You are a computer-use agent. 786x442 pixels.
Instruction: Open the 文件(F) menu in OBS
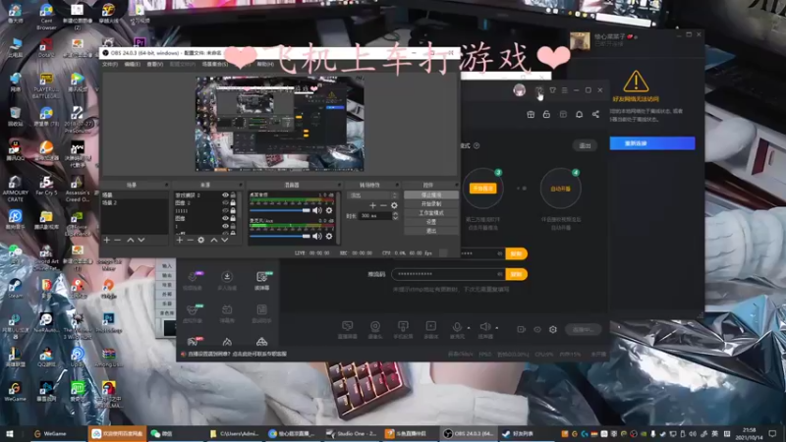click(x=110, y=64)
